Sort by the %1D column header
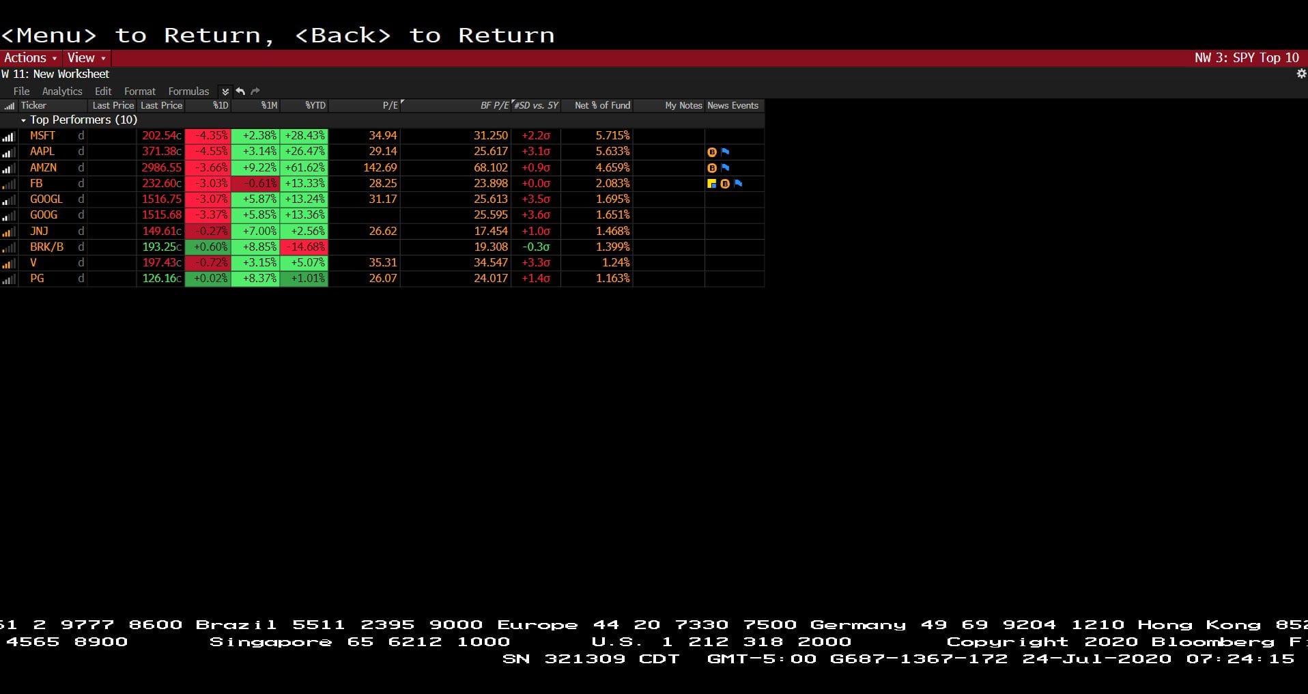This screenshot has width=1308, height=694. click(208, 105)
